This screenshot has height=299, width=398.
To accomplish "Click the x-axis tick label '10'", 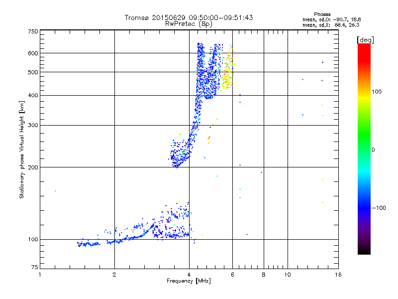I will pos(288,275).
